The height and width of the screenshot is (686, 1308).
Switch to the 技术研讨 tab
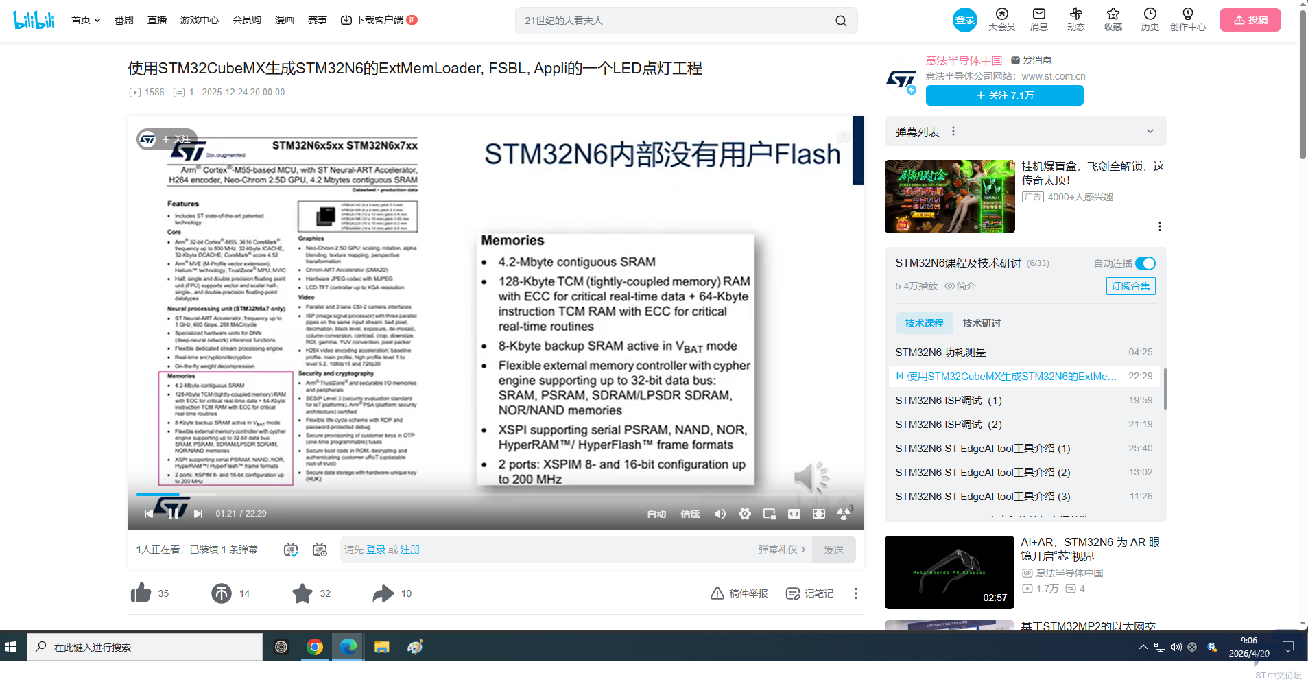[x=981, y=323]
